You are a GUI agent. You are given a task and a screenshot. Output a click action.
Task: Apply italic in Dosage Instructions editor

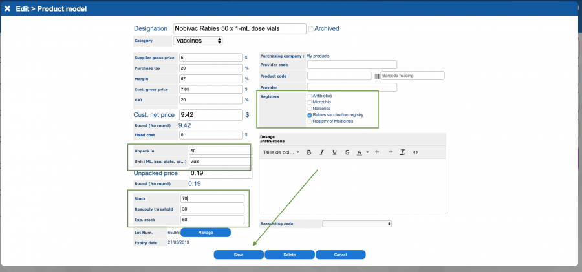tap(322, 152)
